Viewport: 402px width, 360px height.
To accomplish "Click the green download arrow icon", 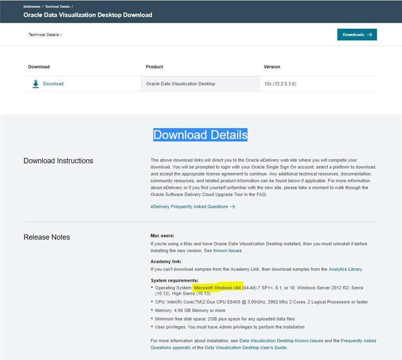I will (x=36, y=84).
